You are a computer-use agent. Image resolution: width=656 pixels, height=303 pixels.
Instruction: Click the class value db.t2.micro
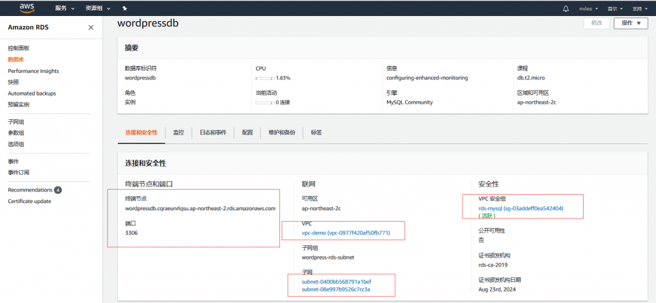[531, 78]
